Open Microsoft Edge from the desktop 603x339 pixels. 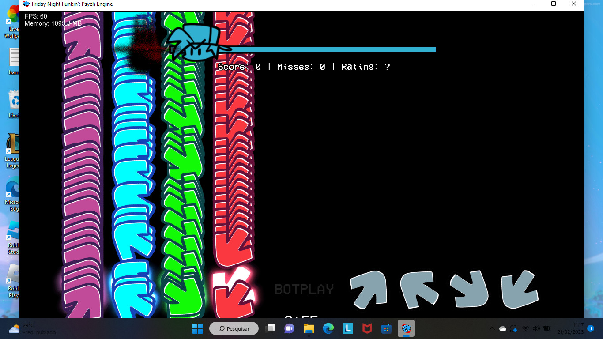click(11, 189)
